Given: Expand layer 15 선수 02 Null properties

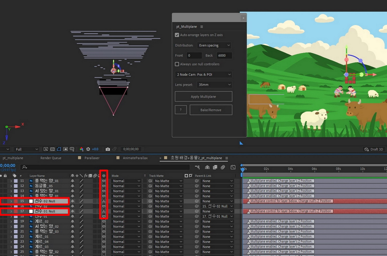Looking at the screenshot, I should pos(11,201).
